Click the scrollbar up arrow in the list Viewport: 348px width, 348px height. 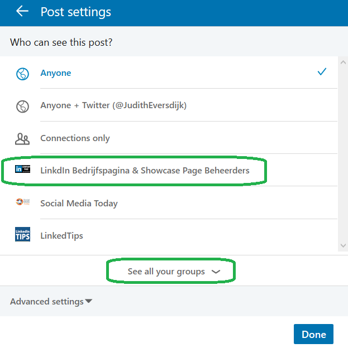(x=343, y=62)
